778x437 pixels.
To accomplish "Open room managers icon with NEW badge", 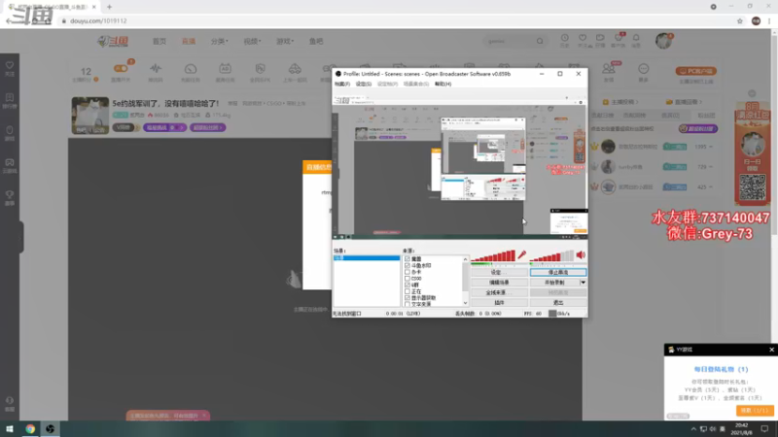I will pyautogui.click(x=609, y=68).
